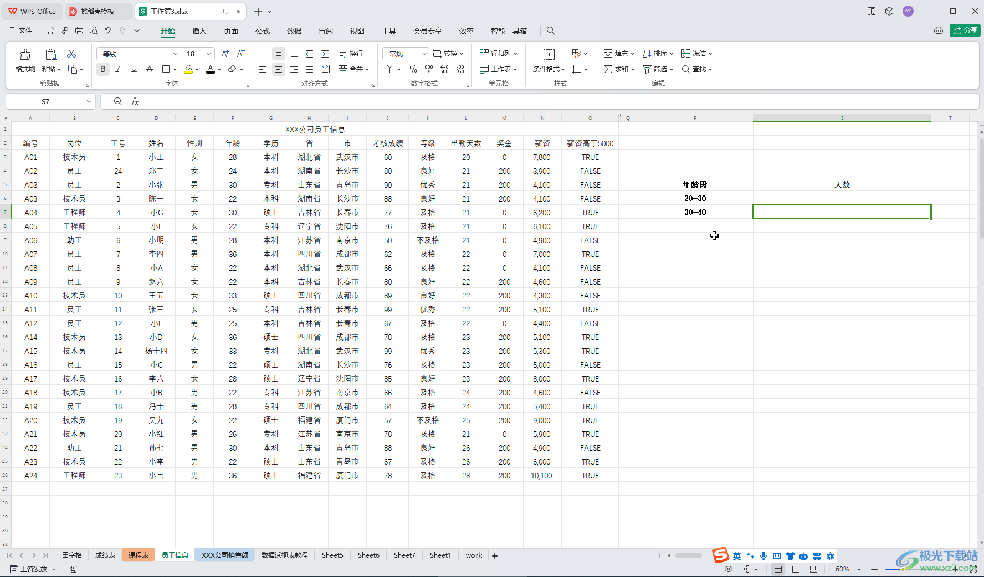Click the Freeze panes (冻结) button
The width and height of the screenshot is (984, 577).
696,54
